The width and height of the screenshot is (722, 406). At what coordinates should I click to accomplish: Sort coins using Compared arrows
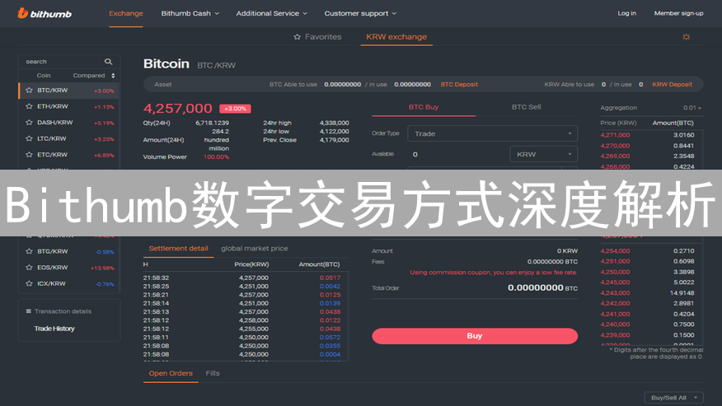point(113,76)
